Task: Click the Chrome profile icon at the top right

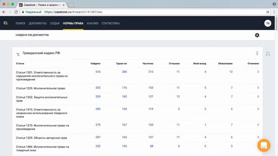Action: (274, 4)
